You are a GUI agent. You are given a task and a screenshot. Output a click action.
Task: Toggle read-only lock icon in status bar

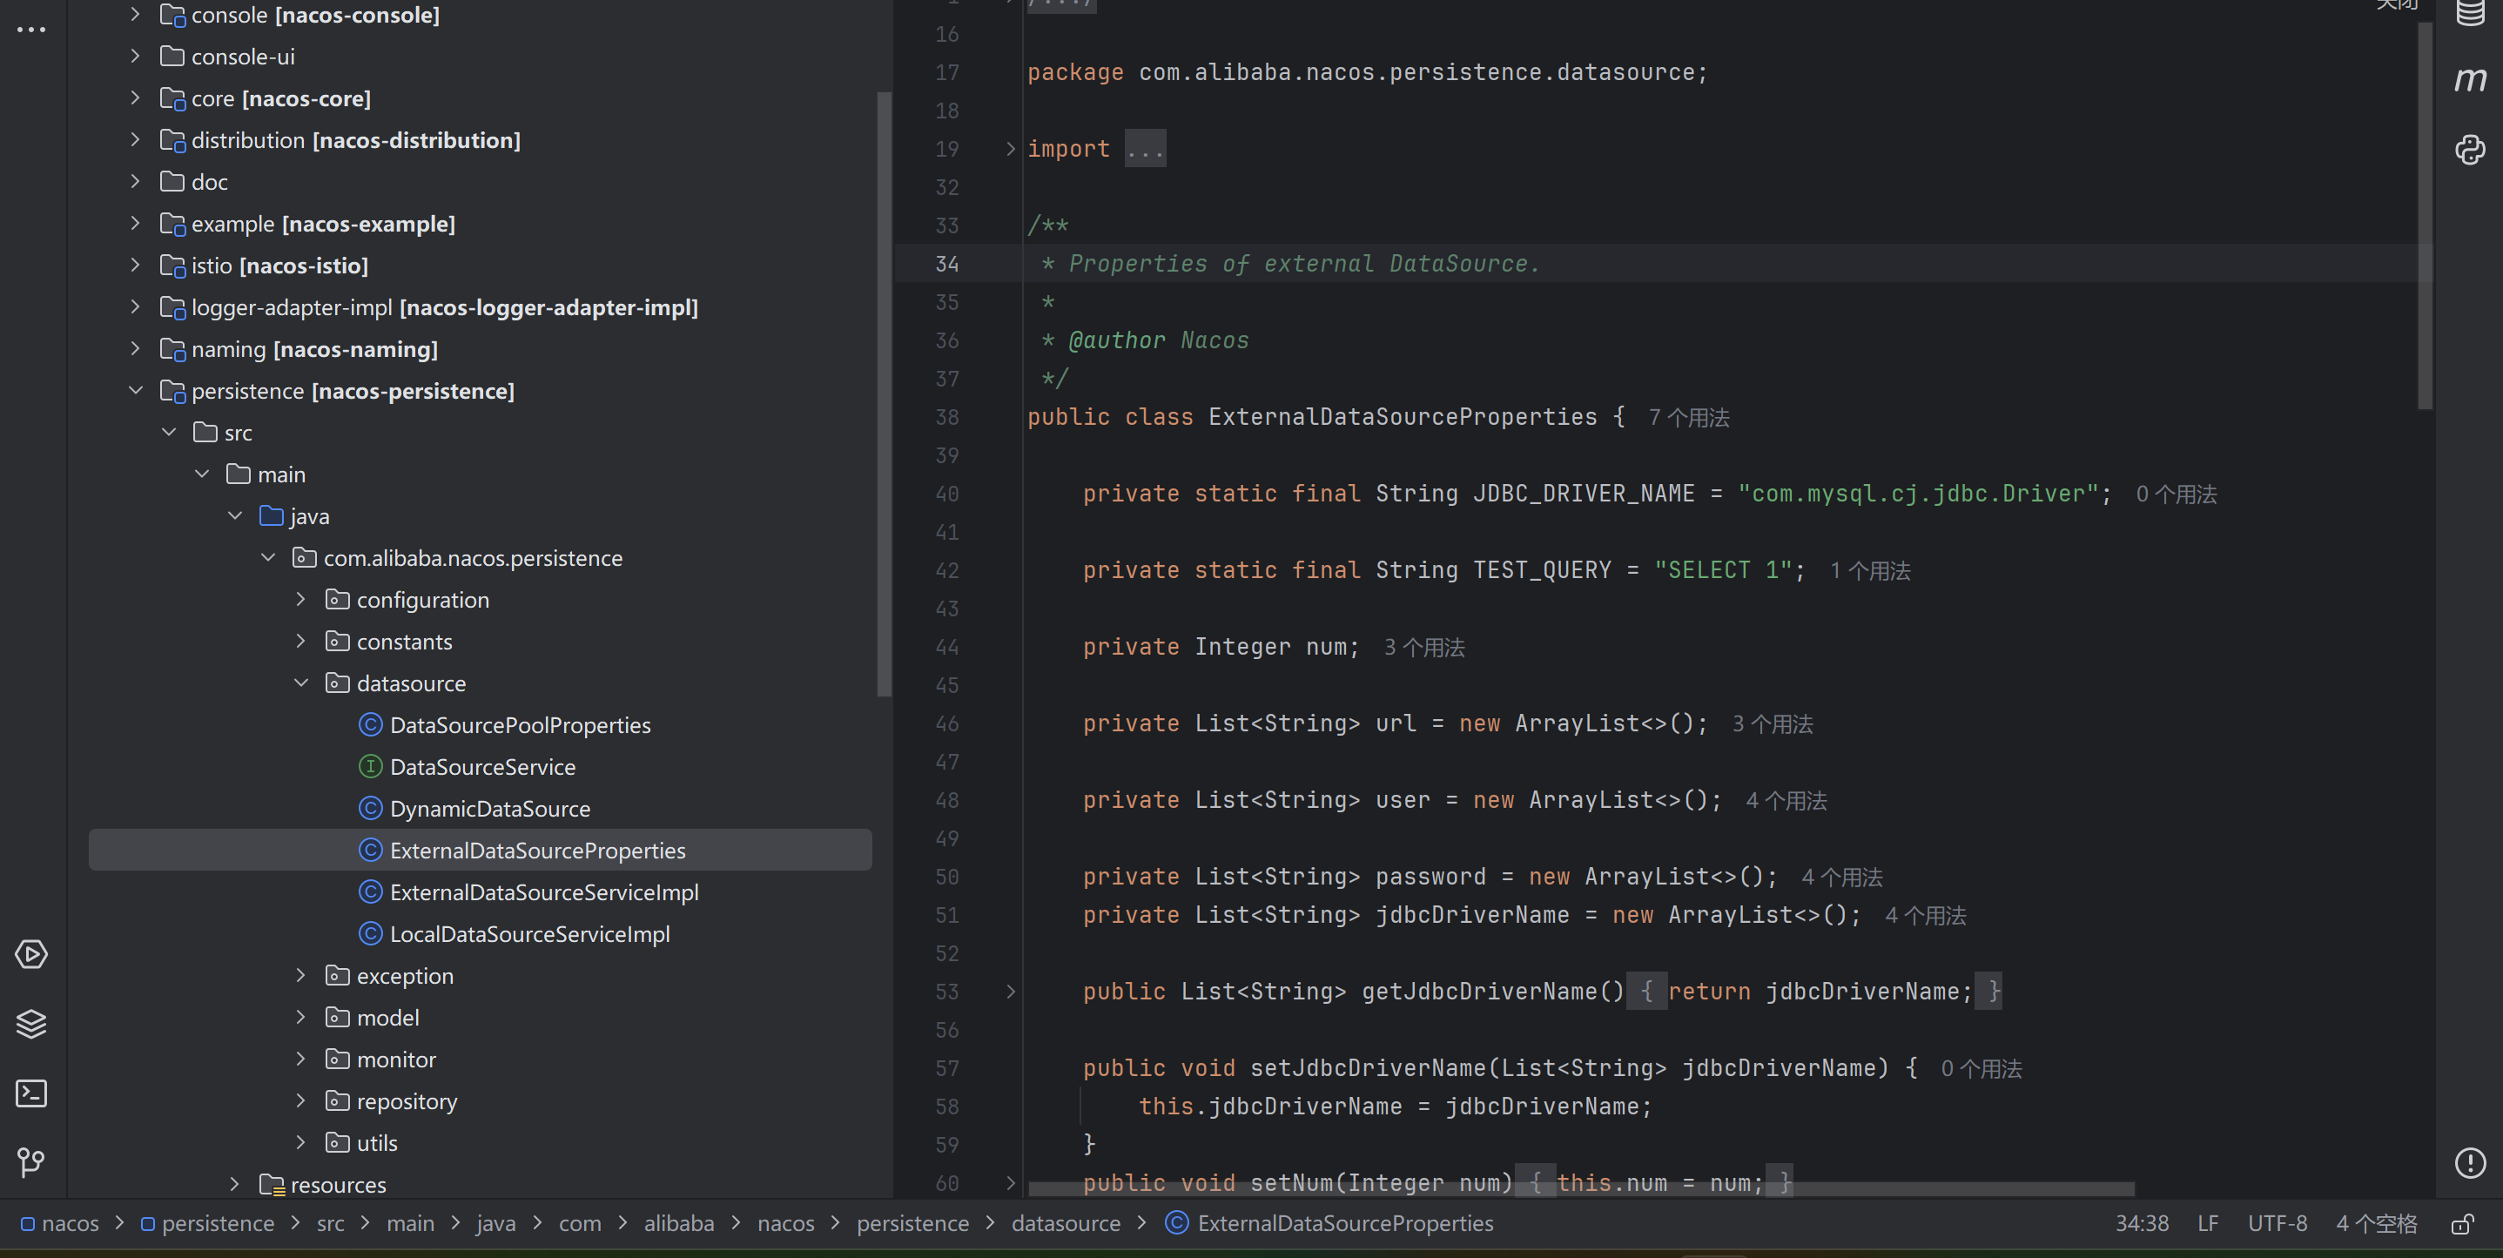coord(2461,1224)
